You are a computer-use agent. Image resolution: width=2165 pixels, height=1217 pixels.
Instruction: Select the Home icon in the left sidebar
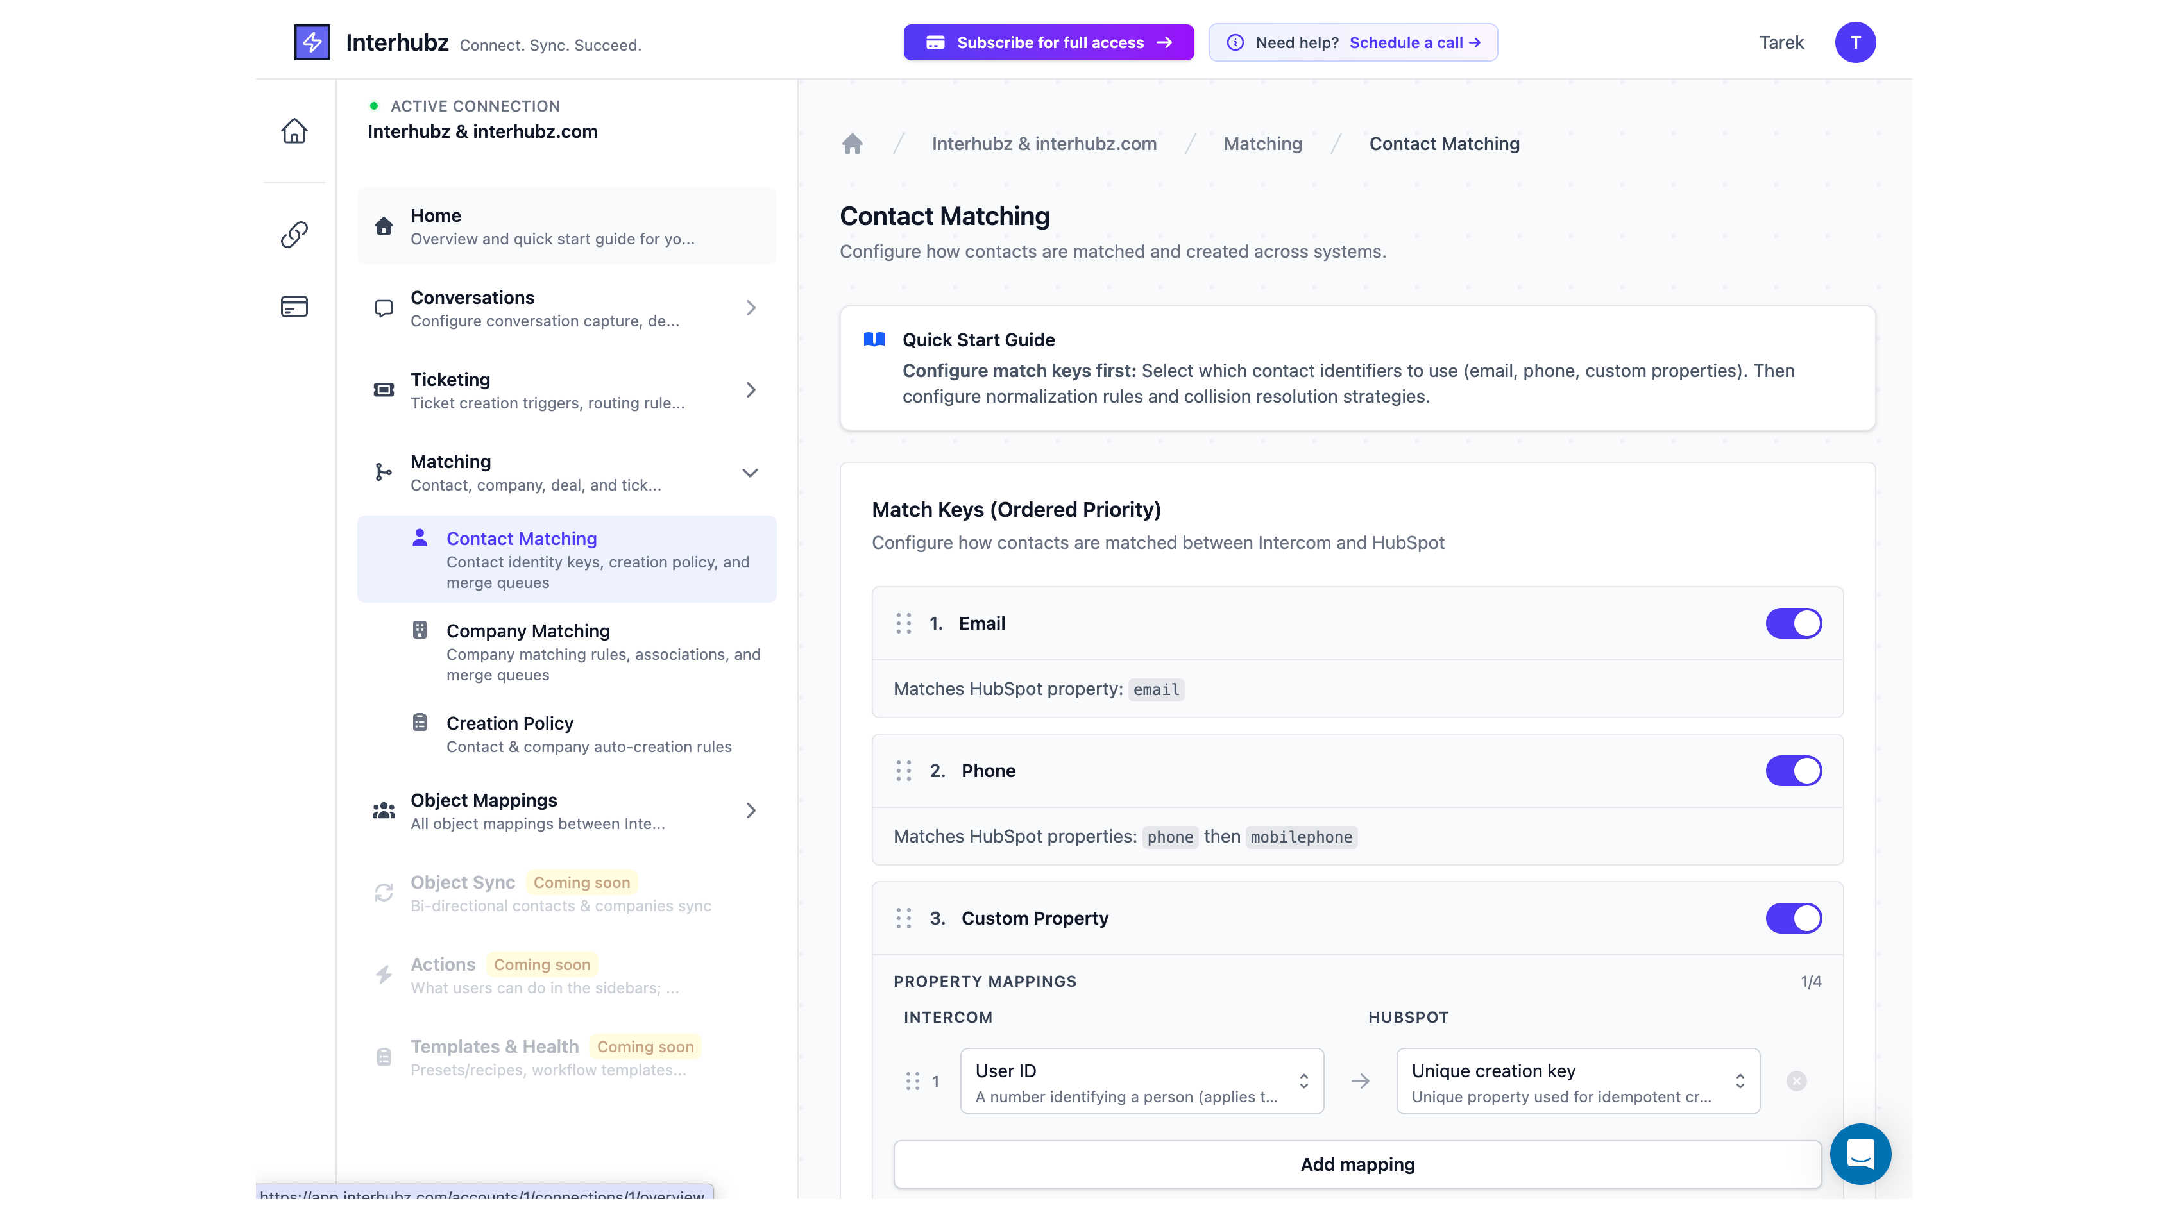pos(293,131)
